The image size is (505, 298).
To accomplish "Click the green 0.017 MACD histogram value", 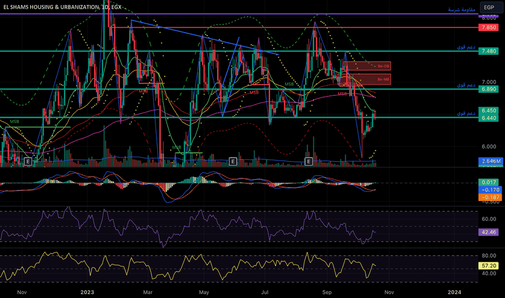I will pyautogui.click(x=489, y=183).
